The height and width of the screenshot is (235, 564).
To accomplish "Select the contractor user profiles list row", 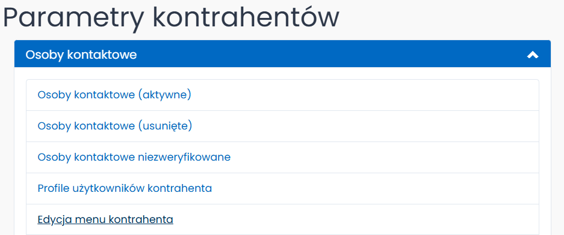I will 282,188.
